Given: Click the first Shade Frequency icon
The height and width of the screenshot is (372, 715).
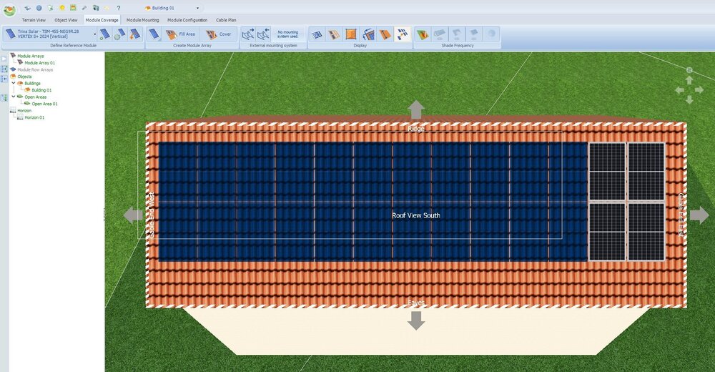Looking at the screenshot, I should click(x=422, y=34).
